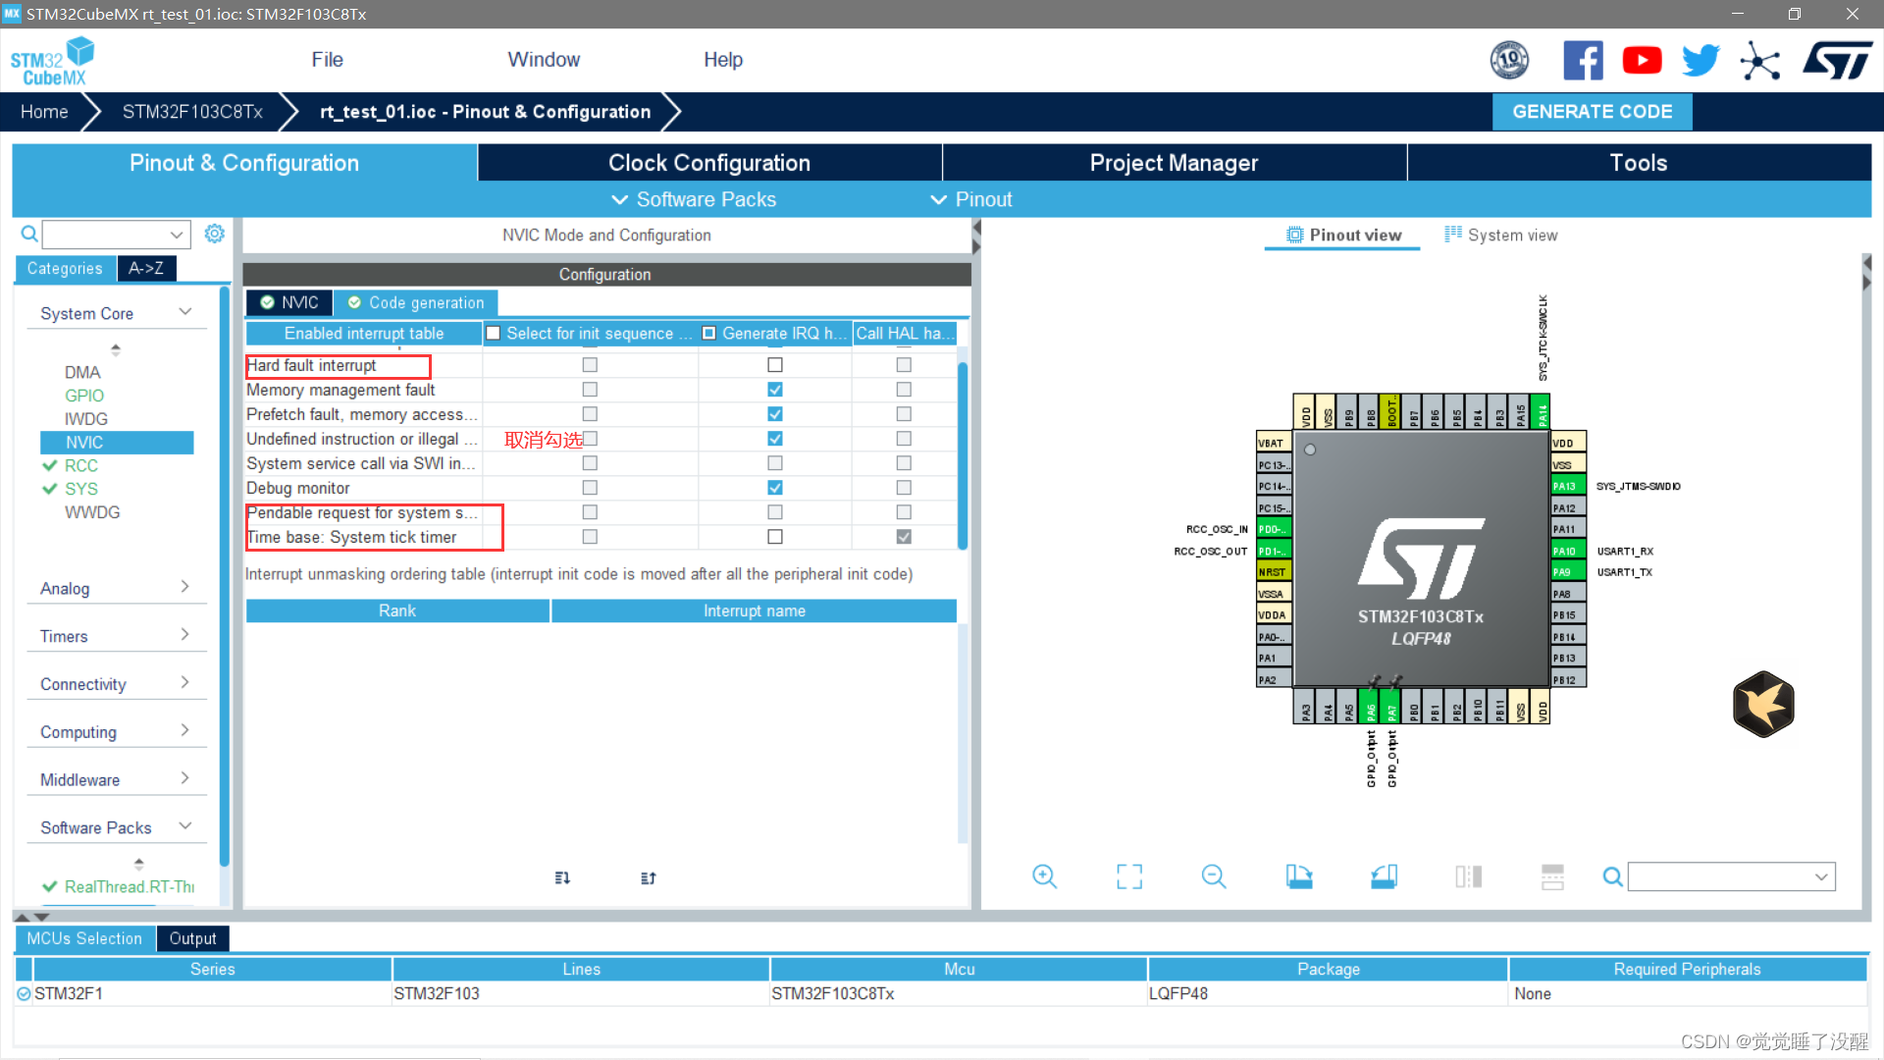The image size is (1884, 1060).
Task: Open the ST Facebook page icon
Action: pyautogui.click(x=1583, y=61)
